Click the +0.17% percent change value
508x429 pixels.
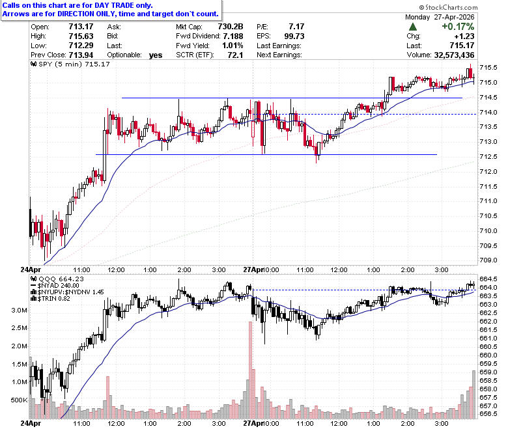(x=458, y=27)
